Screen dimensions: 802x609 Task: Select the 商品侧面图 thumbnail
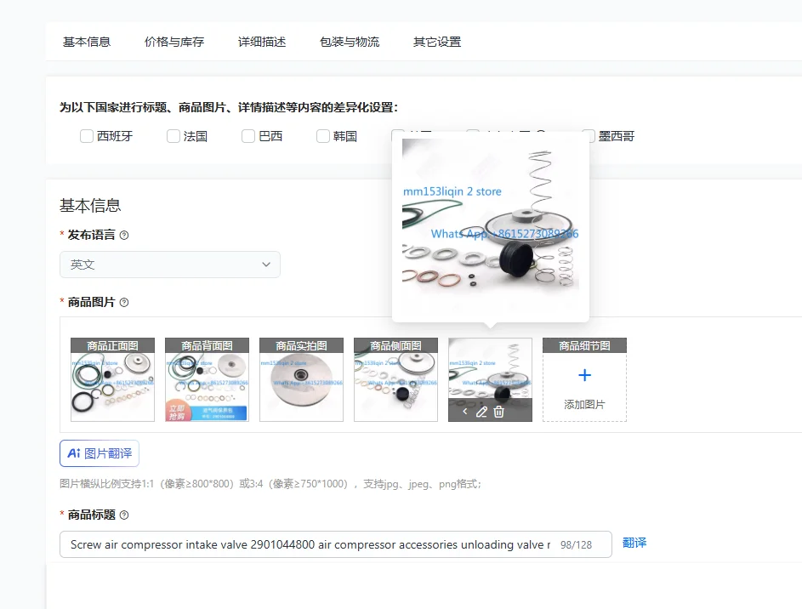pyautogui.click(x=395, y=379)
